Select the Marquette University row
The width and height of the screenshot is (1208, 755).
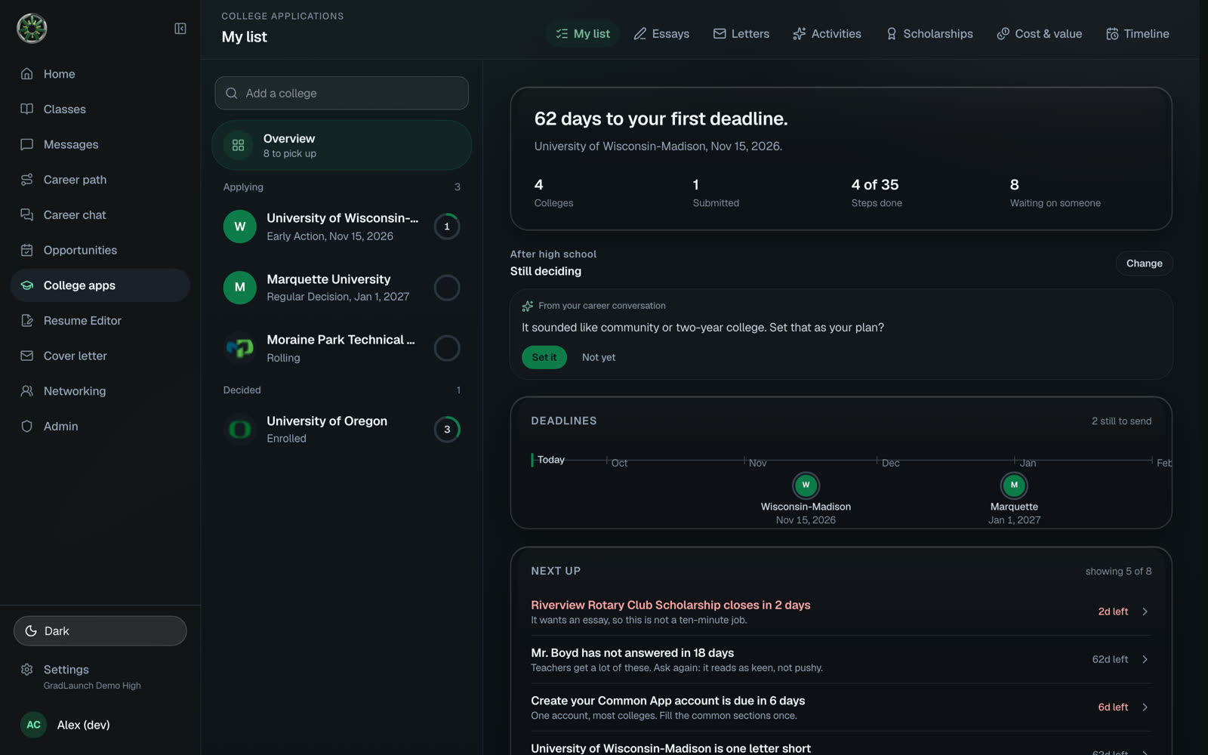(342, 288)
